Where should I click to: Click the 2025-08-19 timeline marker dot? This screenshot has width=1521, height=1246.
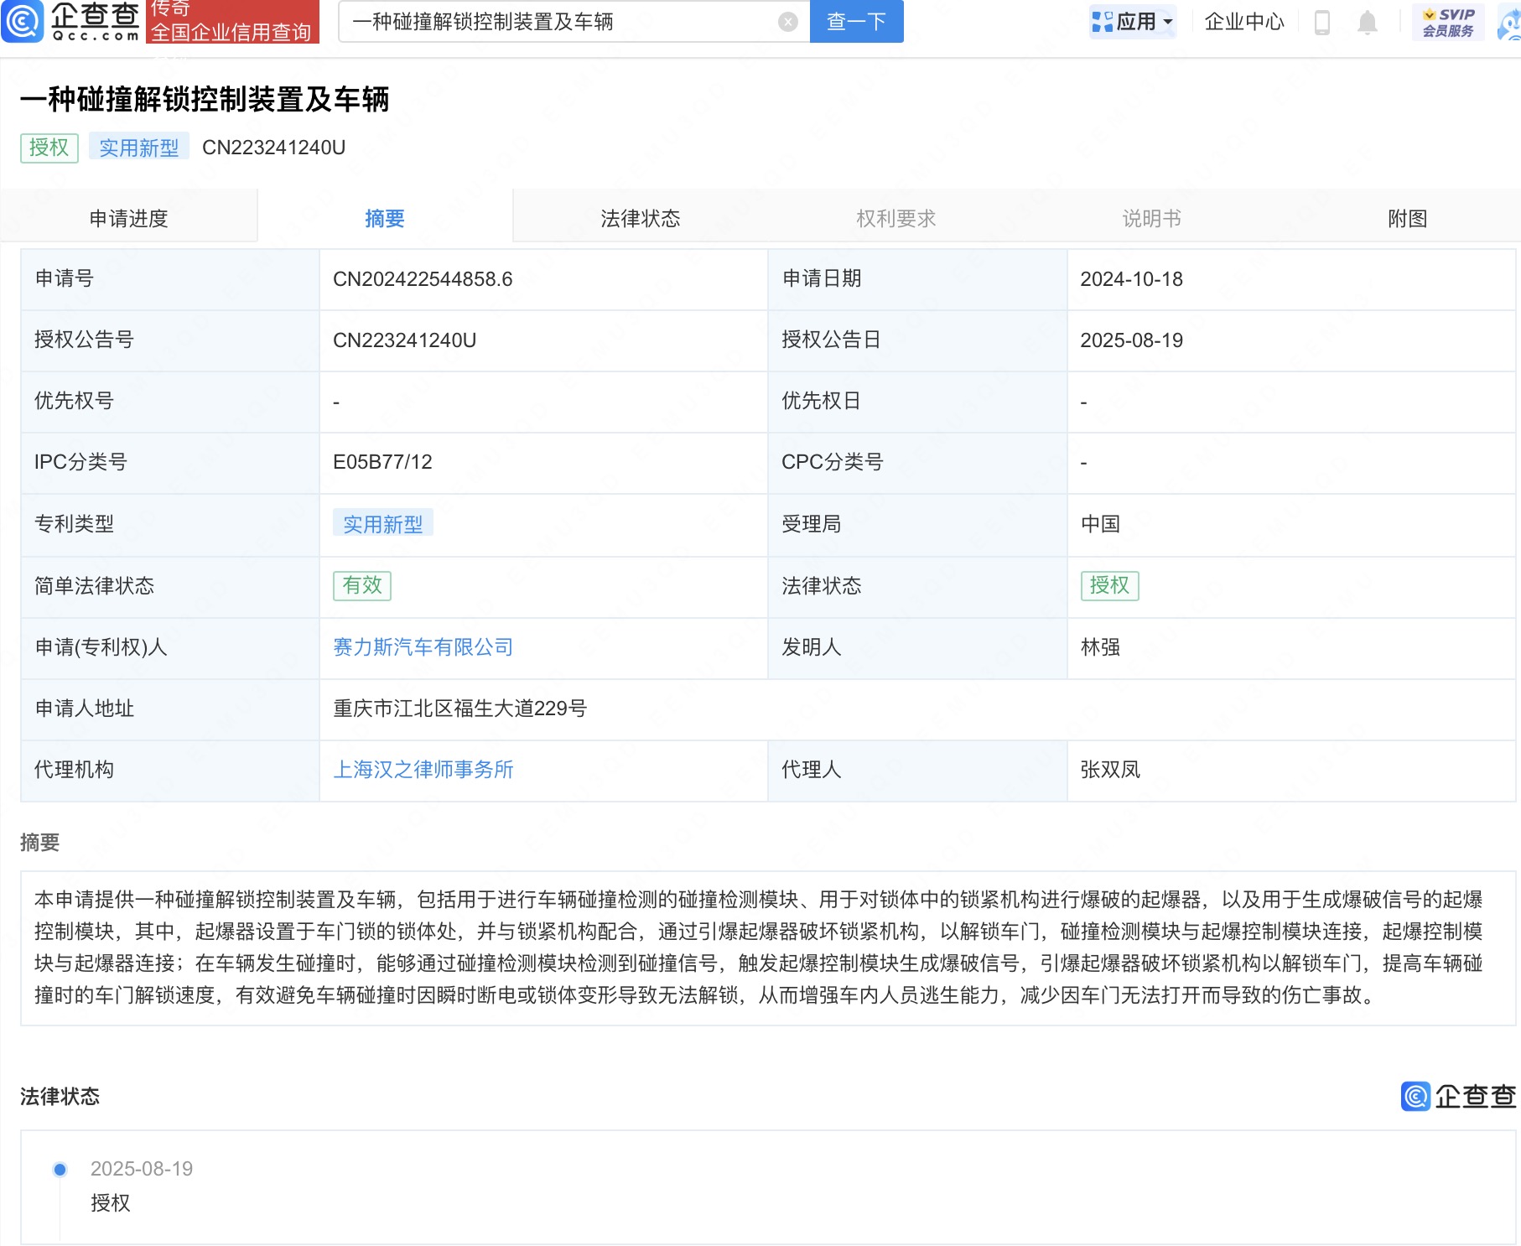59,1168
